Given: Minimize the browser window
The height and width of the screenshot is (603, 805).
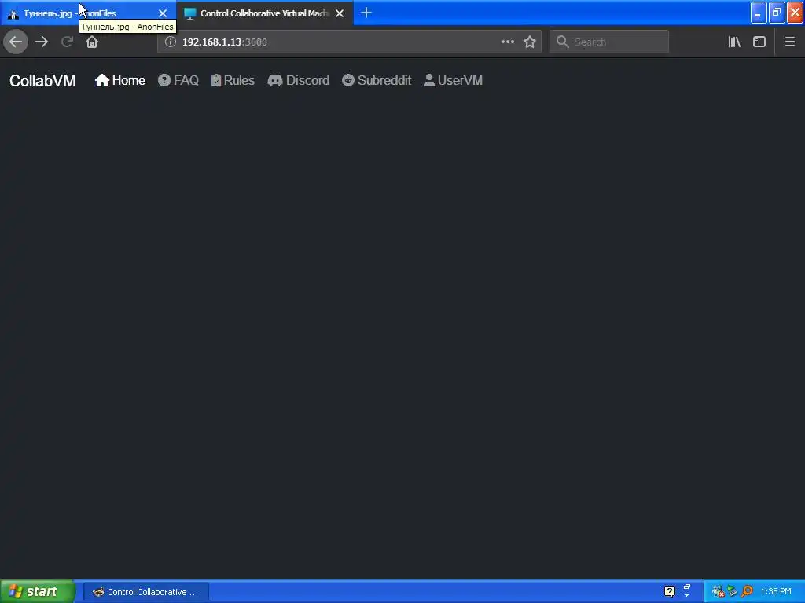Looking at the screenshot, I should point(759,13).
